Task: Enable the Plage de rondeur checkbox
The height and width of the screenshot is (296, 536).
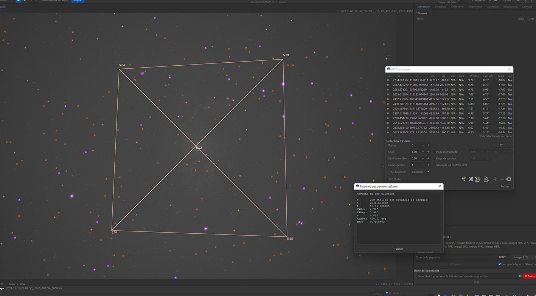Action: point(434,158)
